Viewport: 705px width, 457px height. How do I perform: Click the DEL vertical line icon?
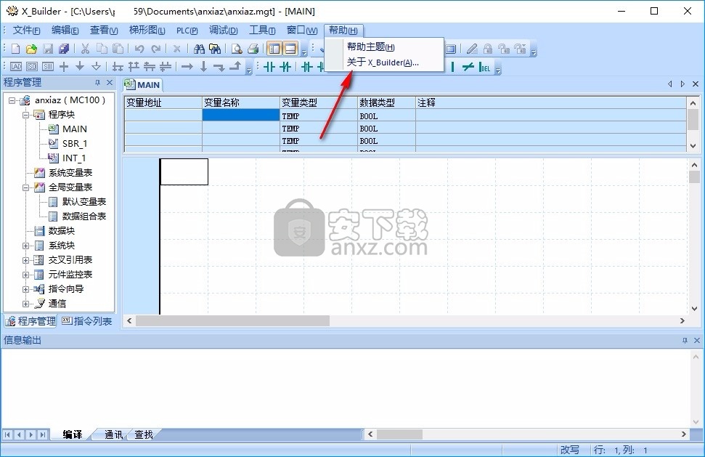485,67
